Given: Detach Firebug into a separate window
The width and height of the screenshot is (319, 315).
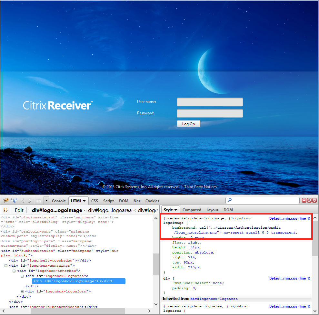Looking at the screenshot, I should pyautogui.click(x=309, y=200).
